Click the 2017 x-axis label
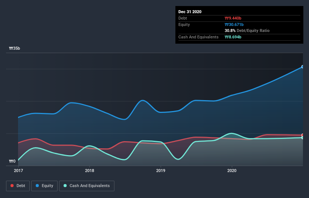Screen dimensions: 309x198 tap(18, 171)
